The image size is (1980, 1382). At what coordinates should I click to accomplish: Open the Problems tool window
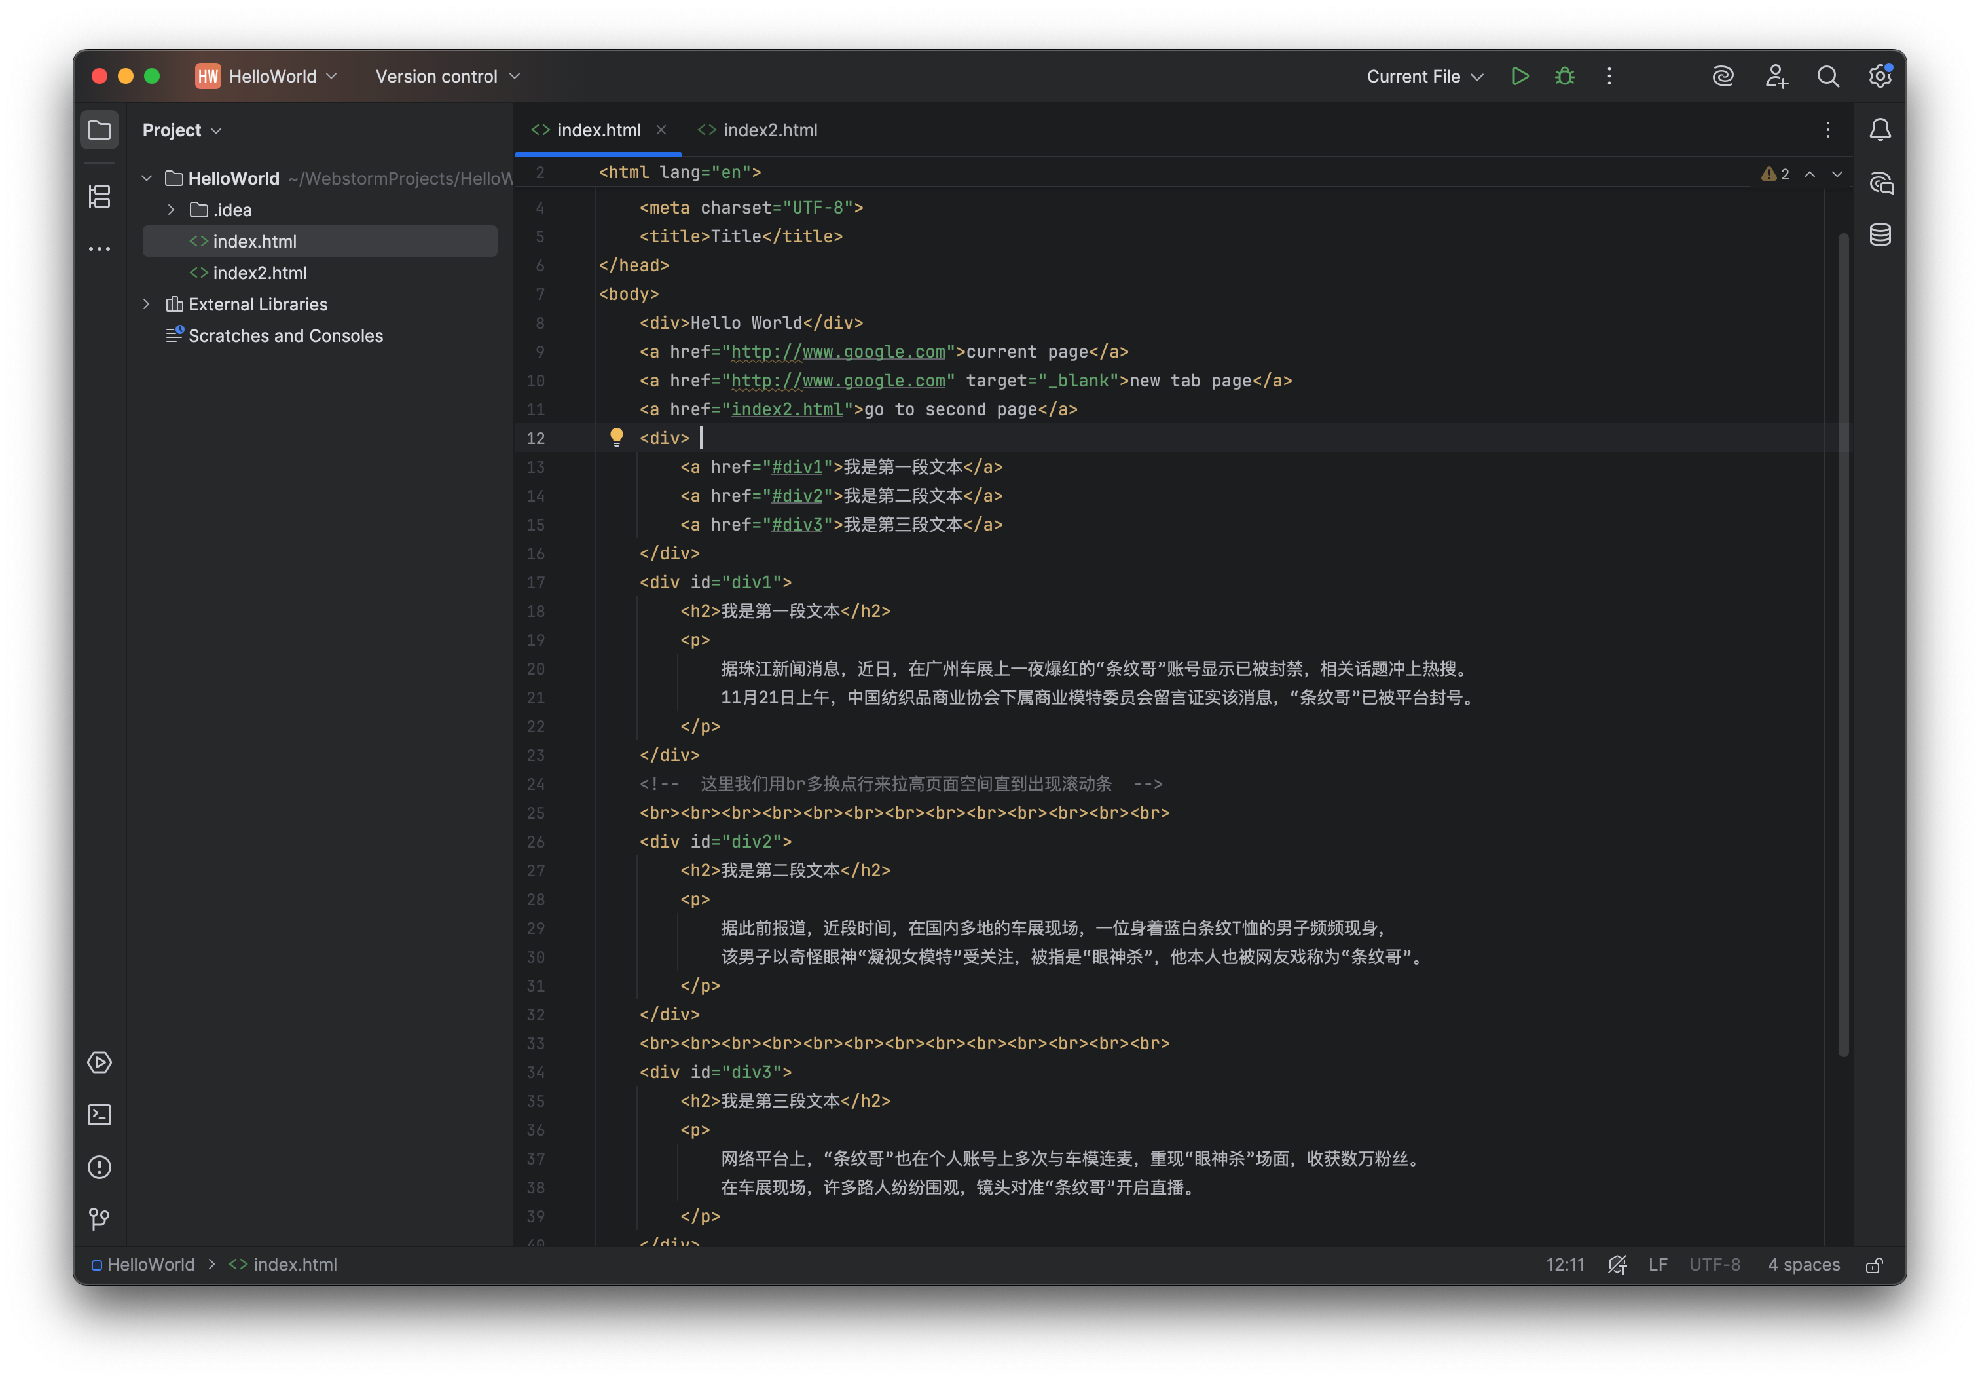(x=99, y=1167)
